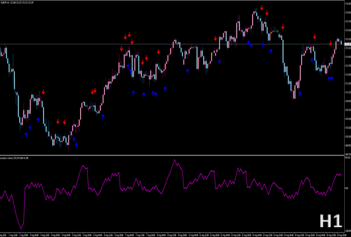Click the purple indicator line's highest peak
The width and height of the screenshot is (351, 237).
coord(174,160)
